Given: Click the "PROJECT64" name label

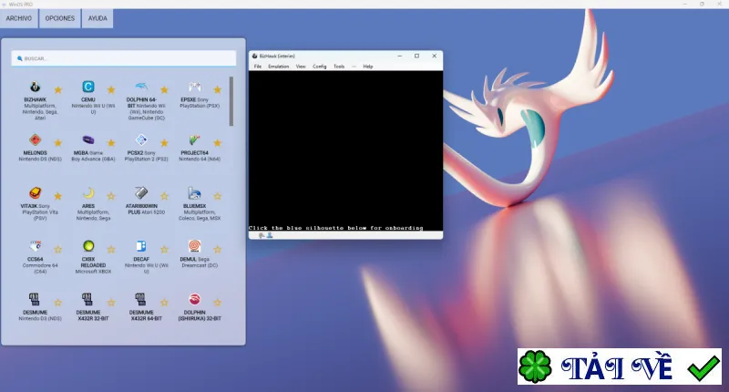Looking at the screenshot, I should click(x=194, y=153).
